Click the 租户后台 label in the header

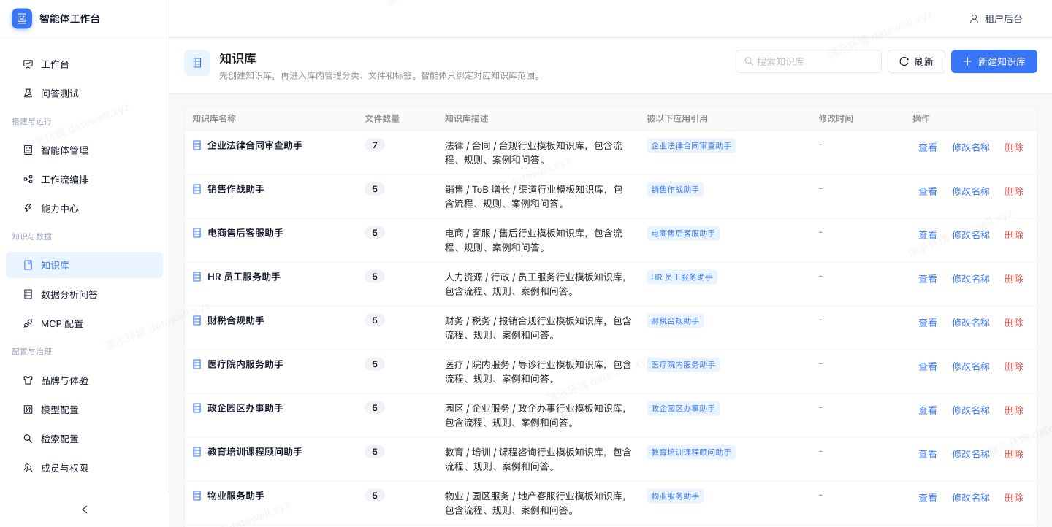(1004, 19)
